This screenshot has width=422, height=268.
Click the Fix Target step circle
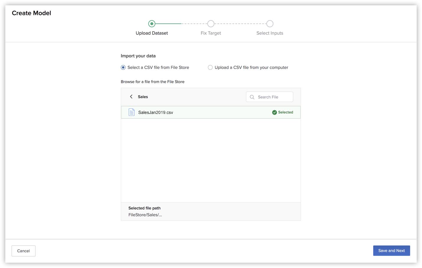[211, 24]
